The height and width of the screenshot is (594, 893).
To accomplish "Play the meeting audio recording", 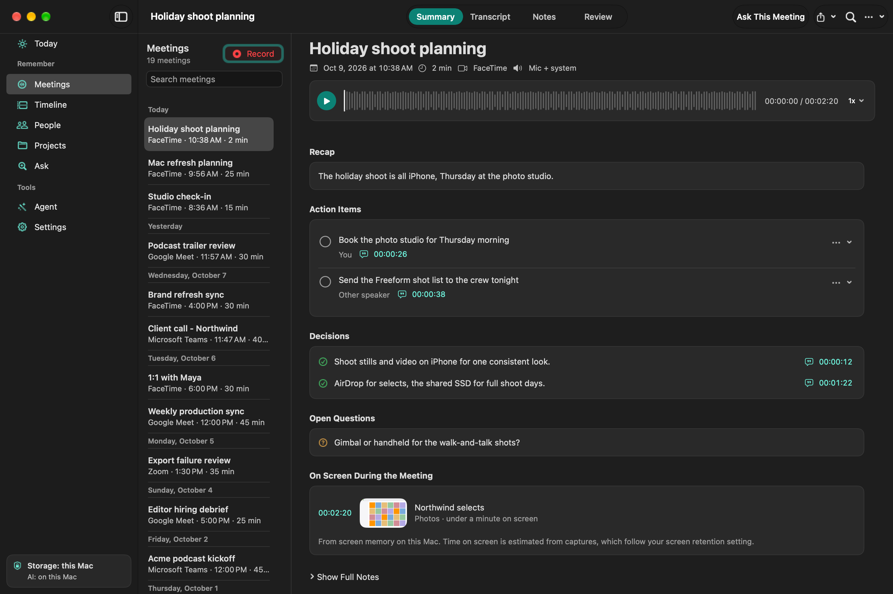I will (x=326, y=101).
